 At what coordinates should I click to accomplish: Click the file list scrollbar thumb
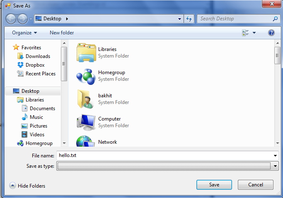tap(277, 56)
